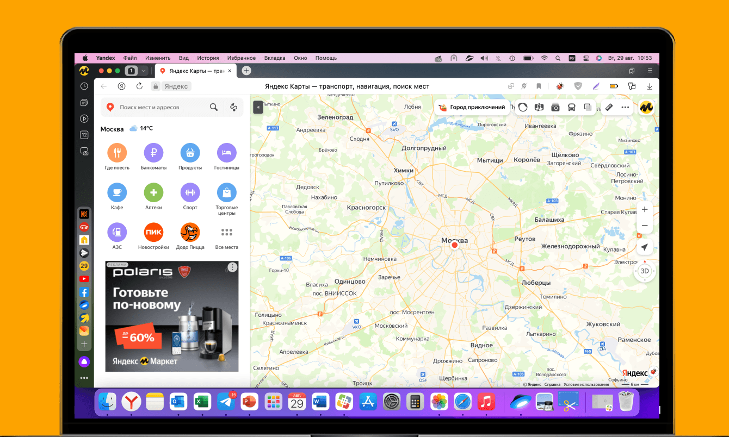Open the battery saver indicator
The width and height of the screenshot is (729, 437).
(614, 86)
